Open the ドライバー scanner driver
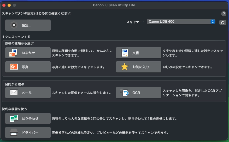 [x=28, y=133]
